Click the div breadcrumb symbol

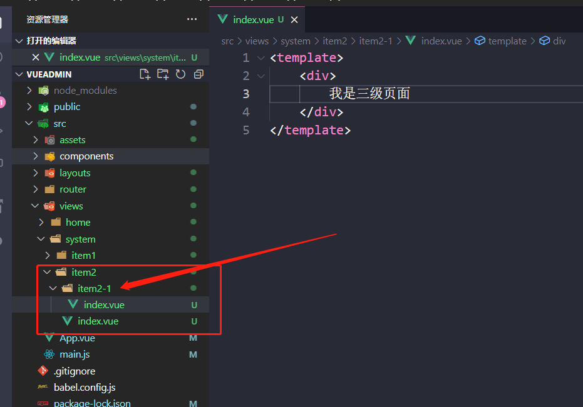pos(559,41)
